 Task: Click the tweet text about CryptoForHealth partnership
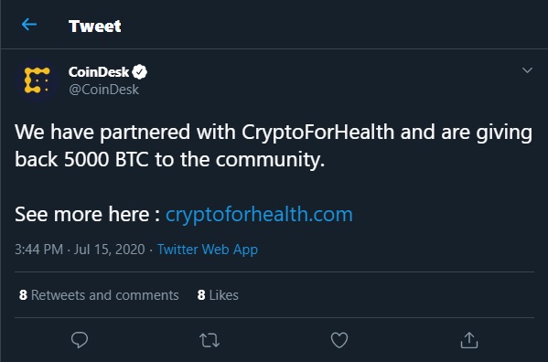[x=274, y=146]
